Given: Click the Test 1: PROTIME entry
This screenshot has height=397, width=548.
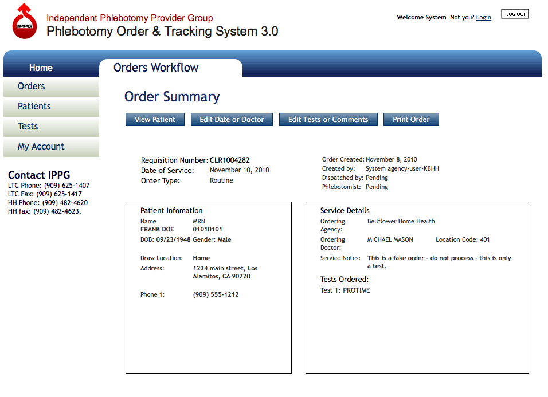Looking at the screenshot, I should (345, 290).
